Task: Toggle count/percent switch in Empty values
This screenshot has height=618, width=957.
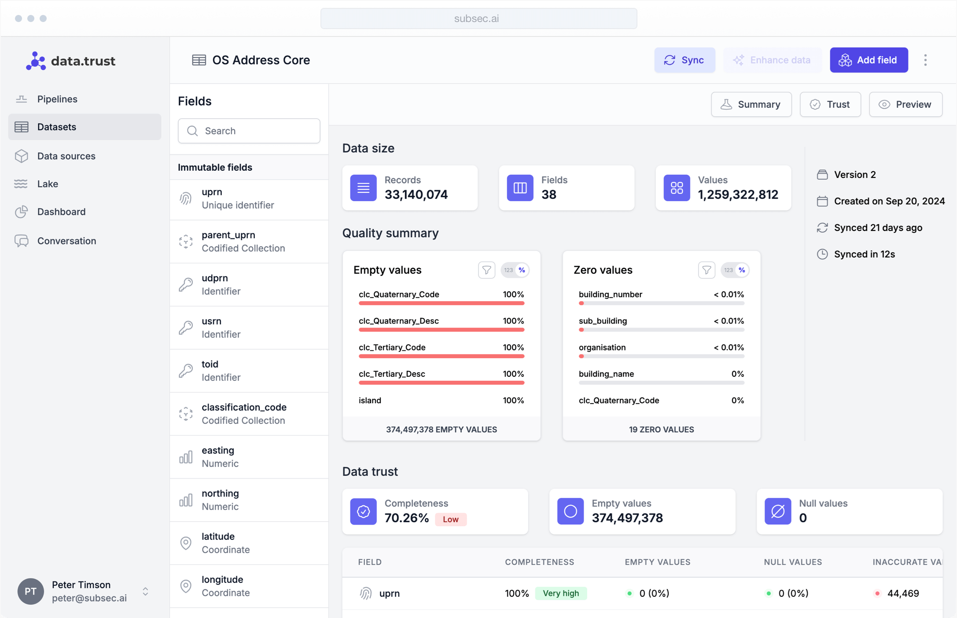Action: tap(515, 270)
